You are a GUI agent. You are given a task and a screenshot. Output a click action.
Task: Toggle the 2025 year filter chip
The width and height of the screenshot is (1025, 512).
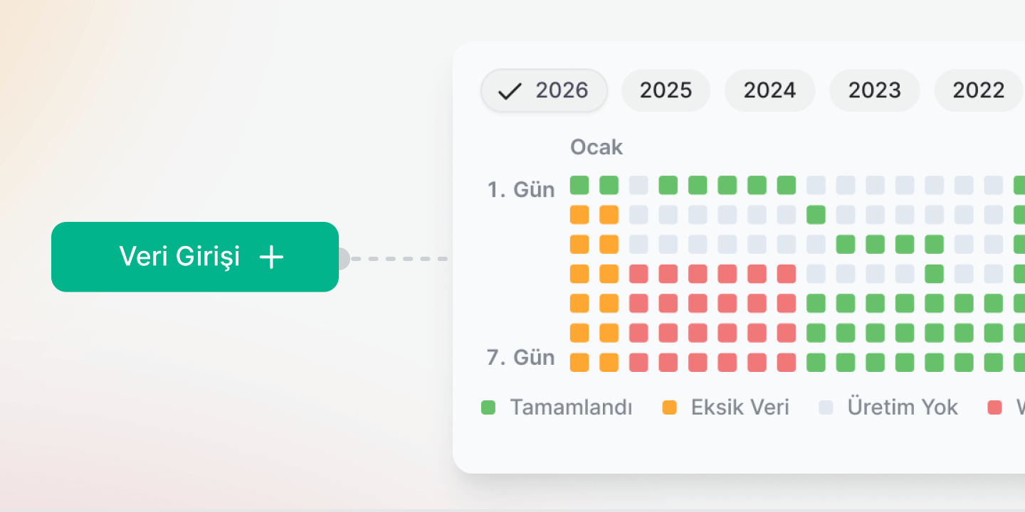point(666,90)
